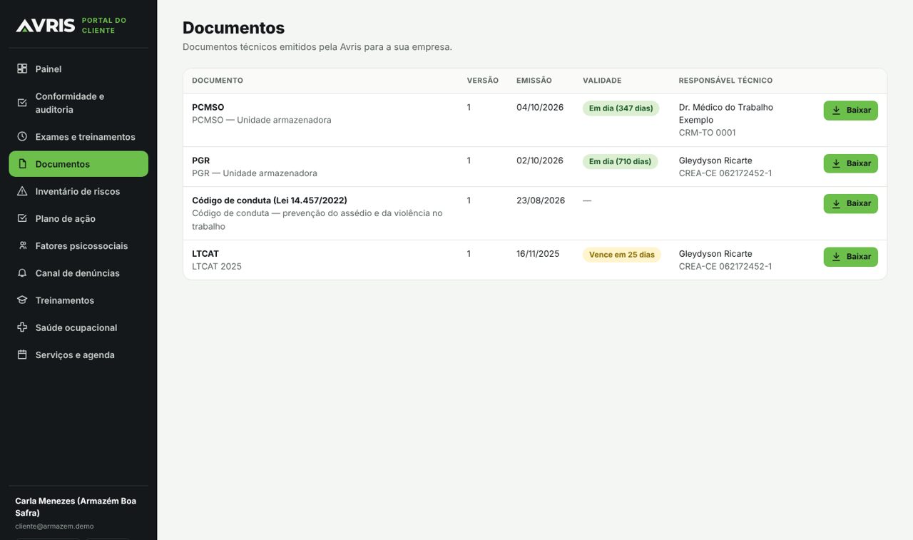Click the PCMSO document title
The width and height of the screenshot is (913, 540).
coord(208,107)
